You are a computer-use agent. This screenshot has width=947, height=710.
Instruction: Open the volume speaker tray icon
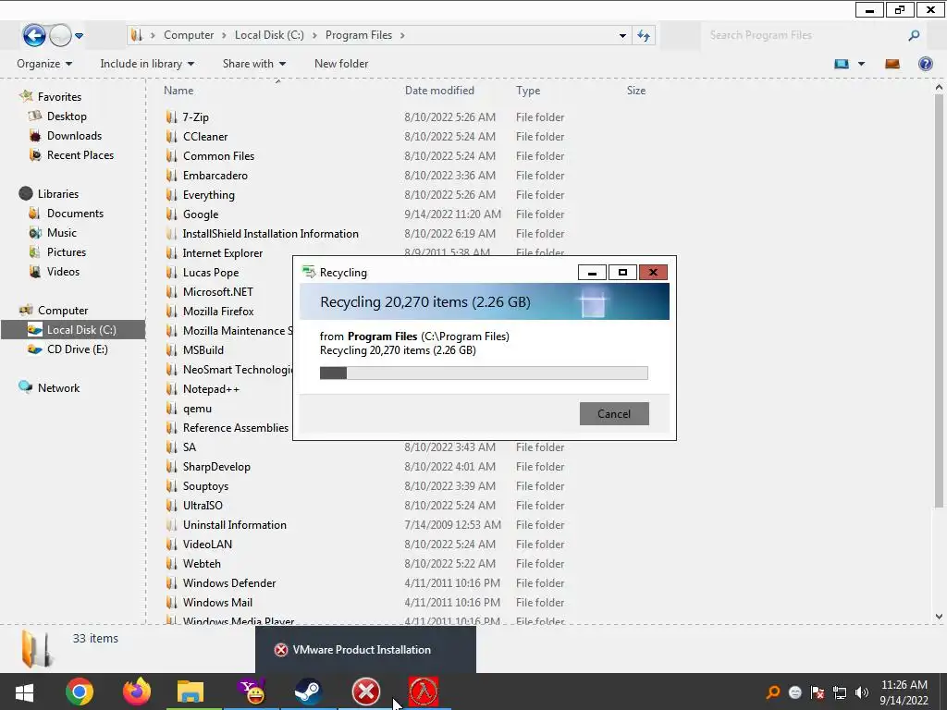[x=862, y=692]
